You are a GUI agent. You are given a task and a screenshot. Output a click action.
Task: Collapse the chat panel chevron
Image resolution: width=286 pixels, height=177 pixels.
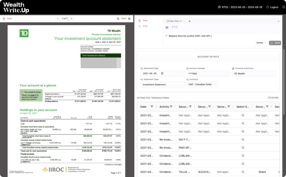[279, 21]
